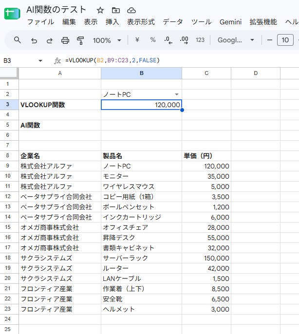Click the fill handle of cell B3
Image resolution: width=299 pixels, height=334 pixels.
coord(182,110)
